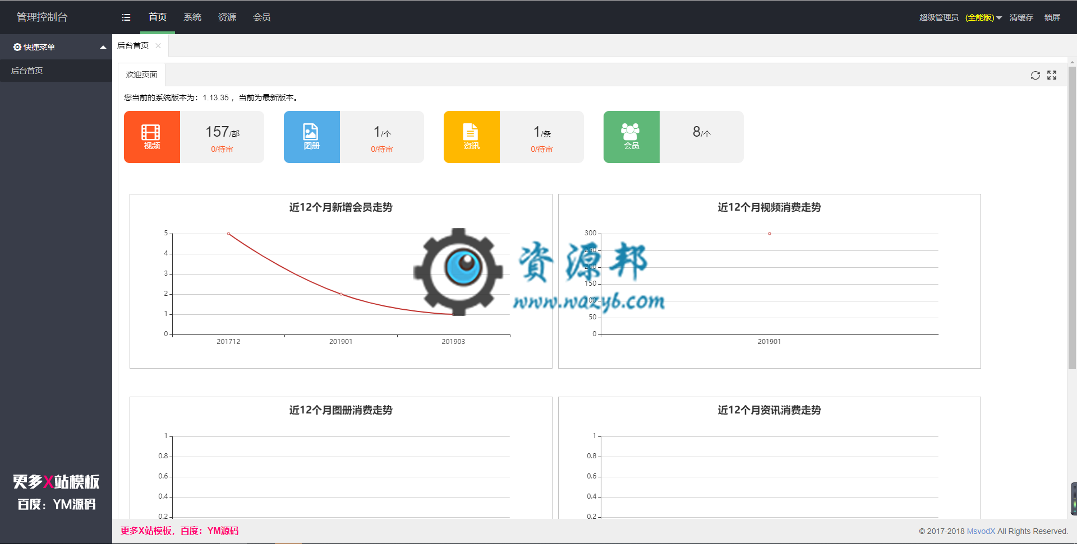Open the 资源 top menu
This screenshot has height=544, width=1077.
227,17
